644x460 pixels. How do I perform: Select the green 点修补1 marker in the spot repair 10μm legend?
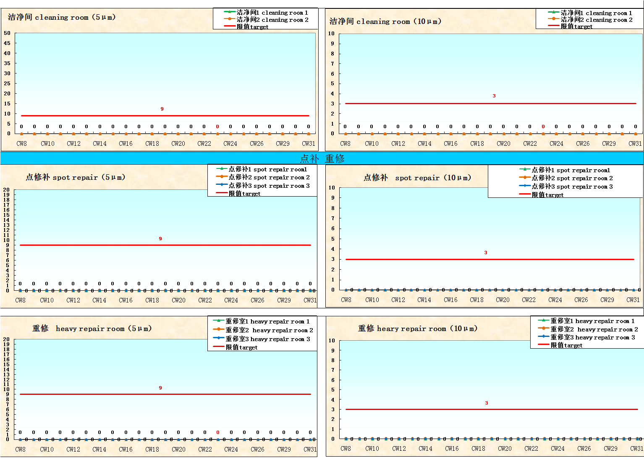coord(525,169)
